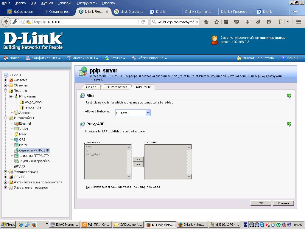Open the Конфигурация menu
The width and height of the screenshot is (305, 229).
(44, 58)
